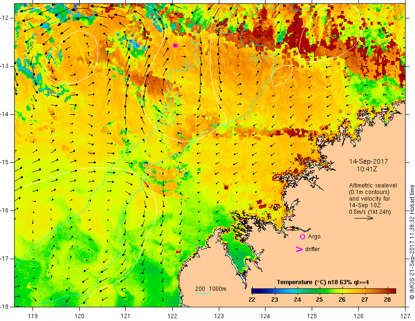
Task: Click the magenta Argo float marker on map
Action: [174, 46]
